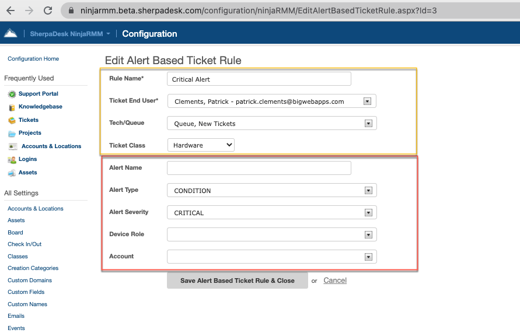Open the Support Portal icon link
Viewport: 520px width, 333px height.
12,94
